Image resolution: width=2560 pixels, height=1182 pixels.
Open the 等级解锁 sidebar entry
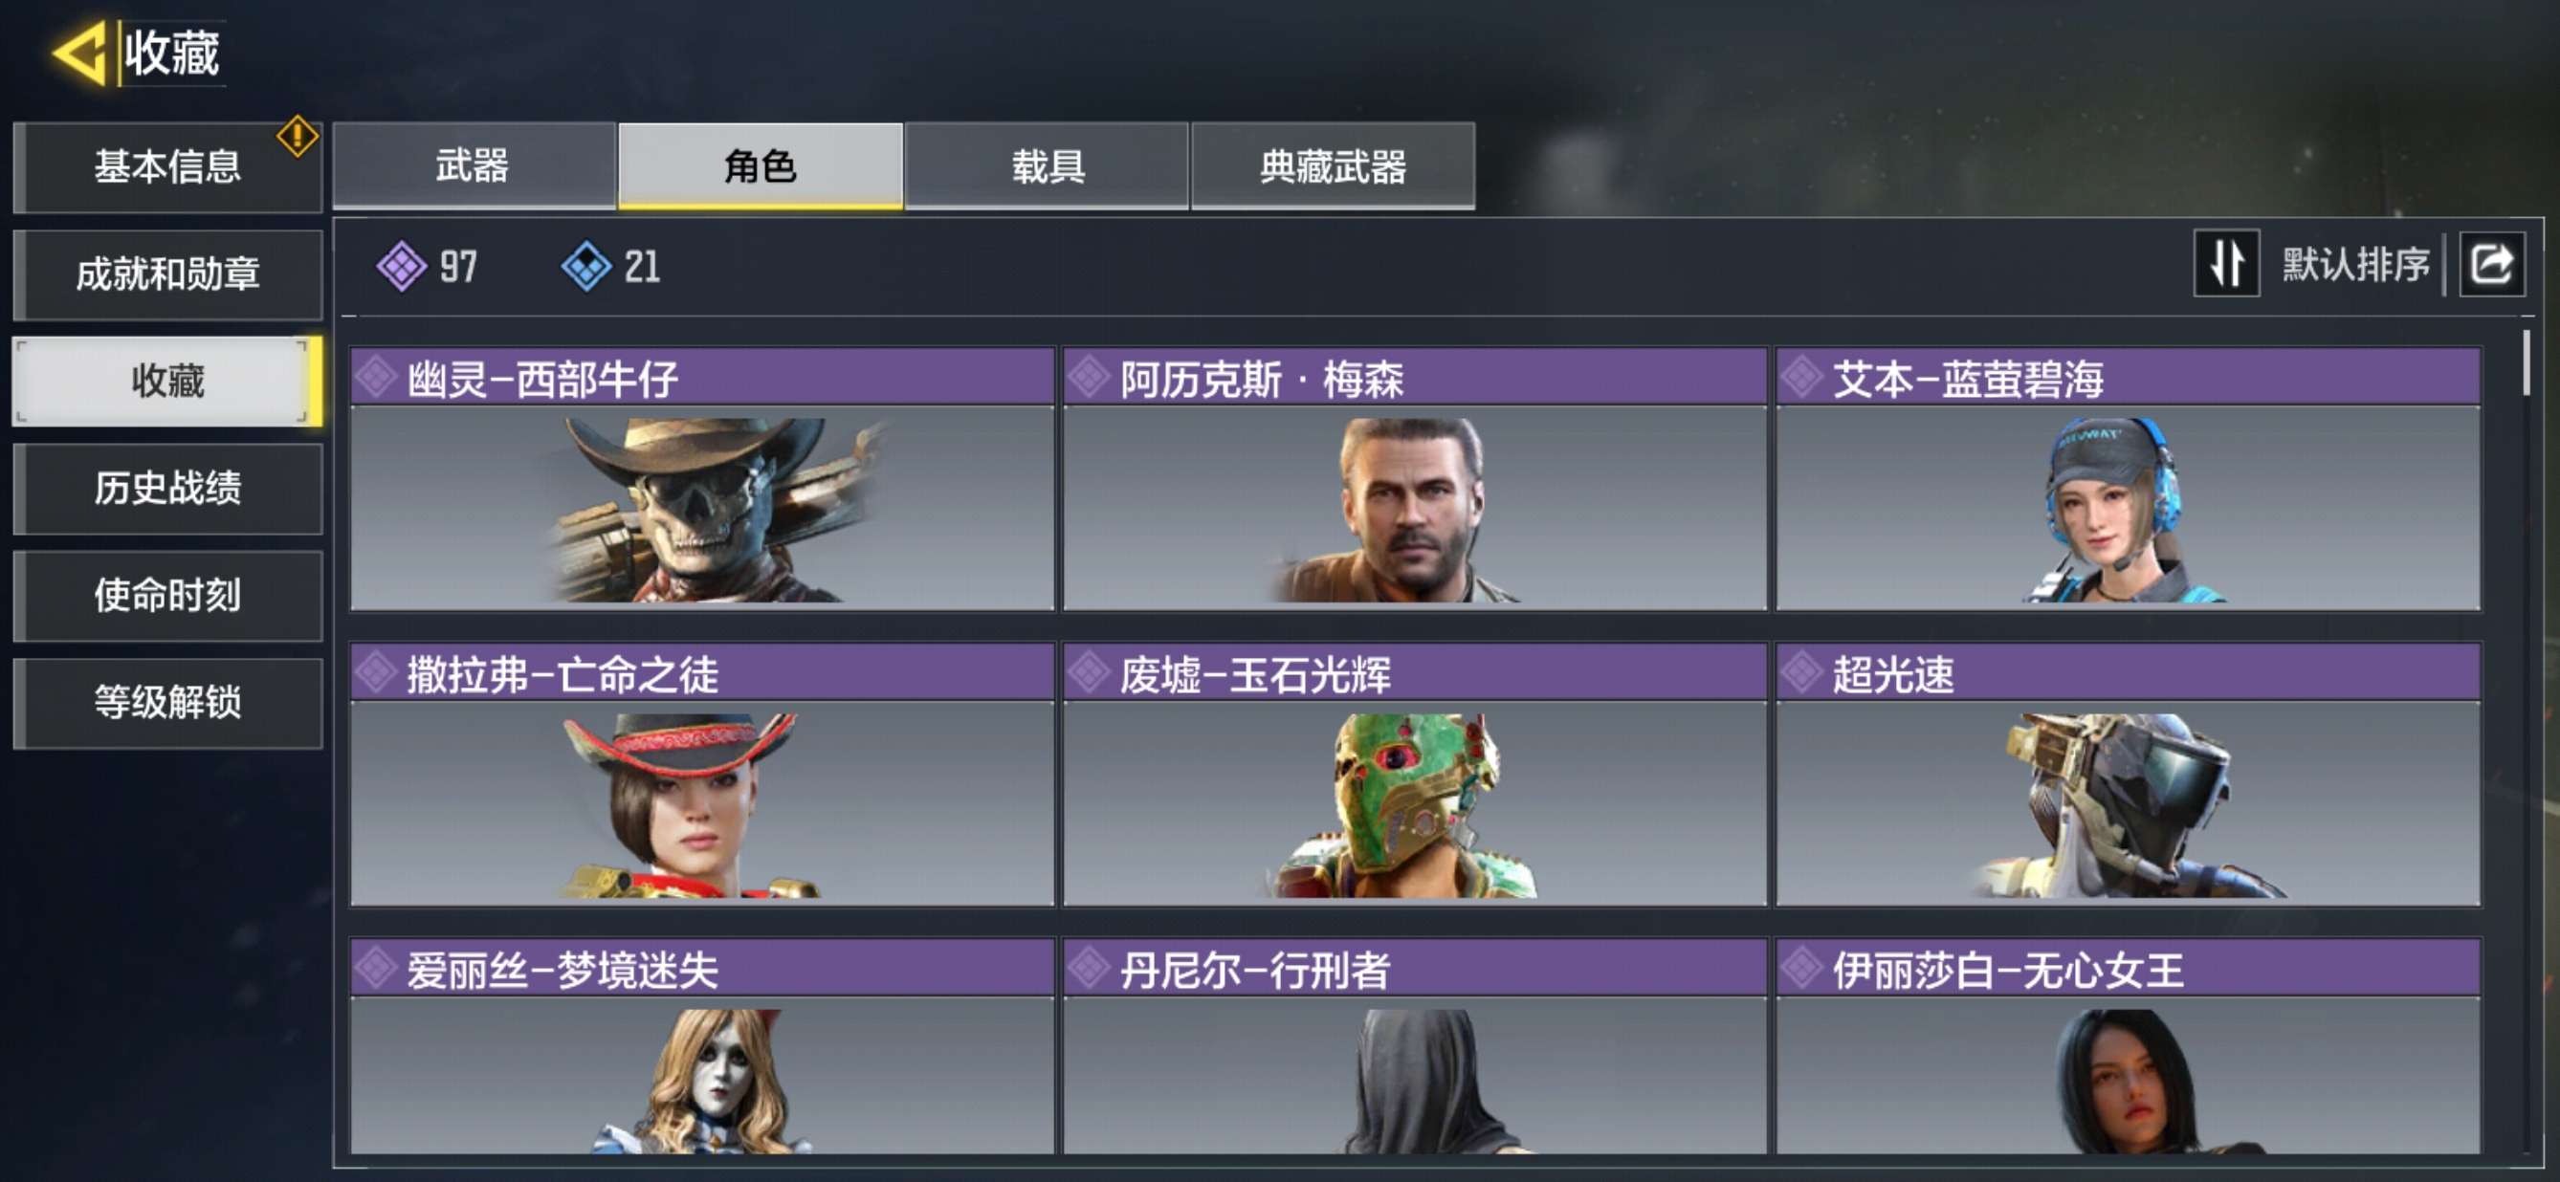168,703
